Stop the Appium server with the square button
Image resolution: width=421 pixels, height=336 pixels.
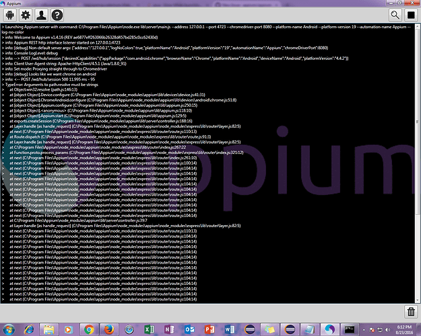click(x=411, y=15)
